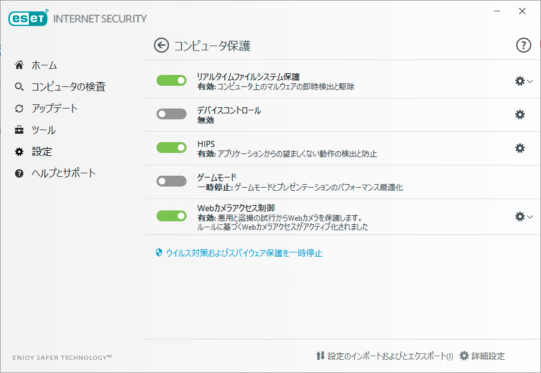Click the リアルタイムファイルシステム保護 title

(248, 77)
